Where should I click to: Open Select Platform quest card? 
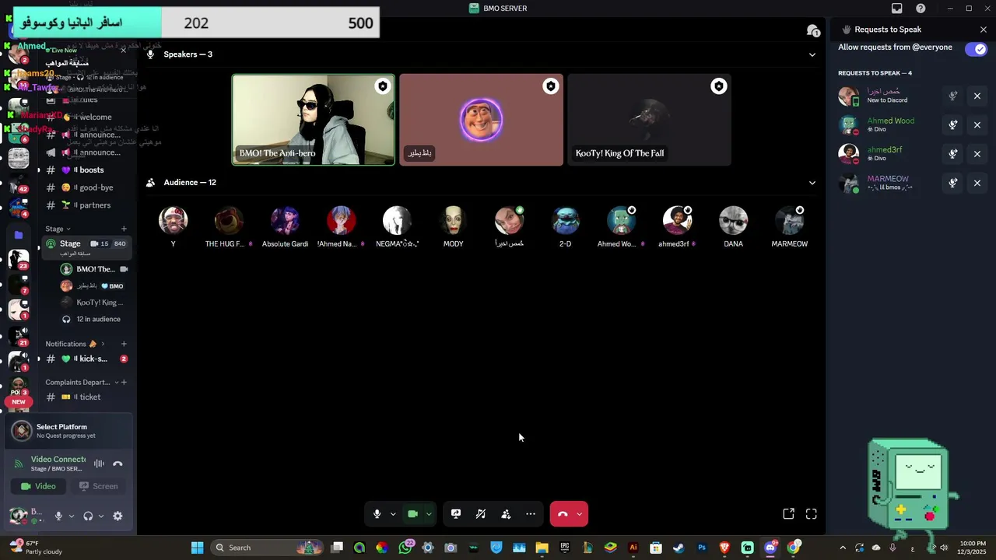click(x=68, y=430)
